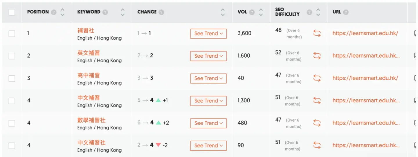Sort the table by POSITION column

[x=62, y=12]
